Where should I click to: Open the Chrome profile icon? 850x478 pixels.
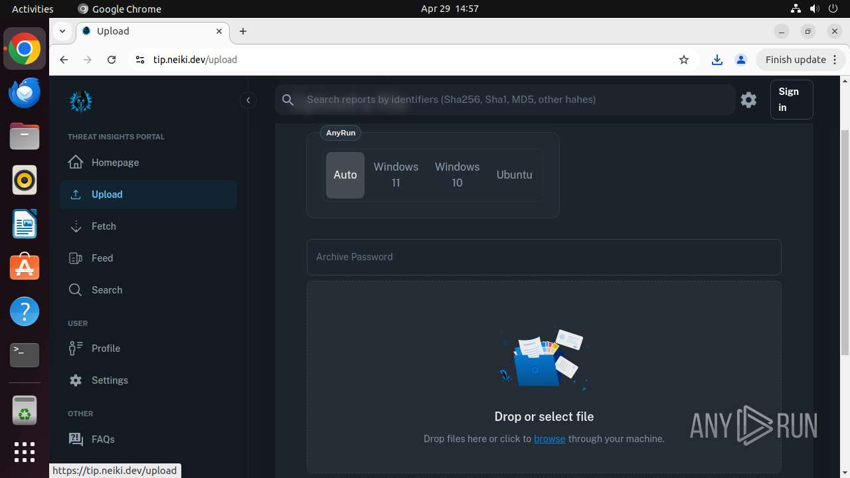coord(741,60)
